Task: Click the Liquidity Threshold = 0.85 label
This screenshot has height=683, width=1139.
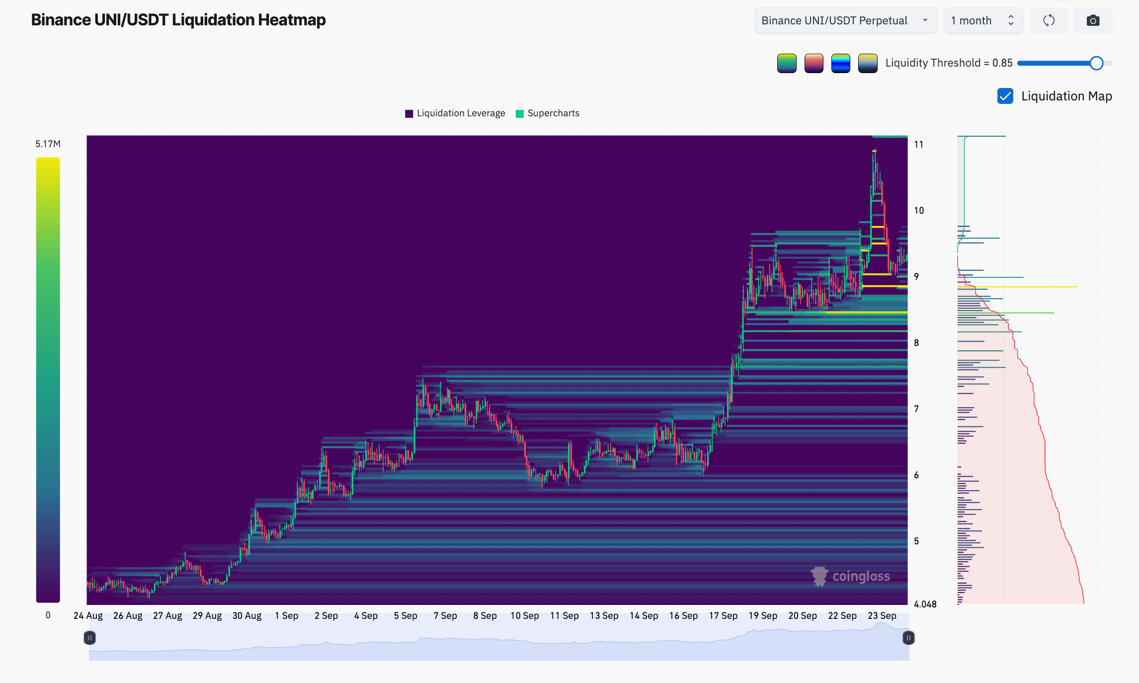Action: [949, 63]
